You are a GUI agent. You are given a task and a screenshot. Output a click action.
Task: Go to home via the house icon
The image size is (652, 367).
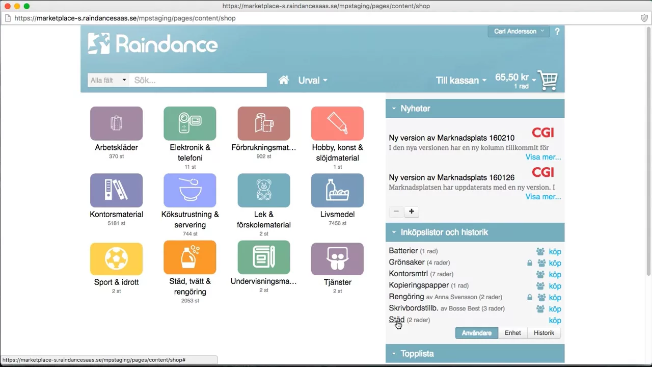click(x=284, y=80)
